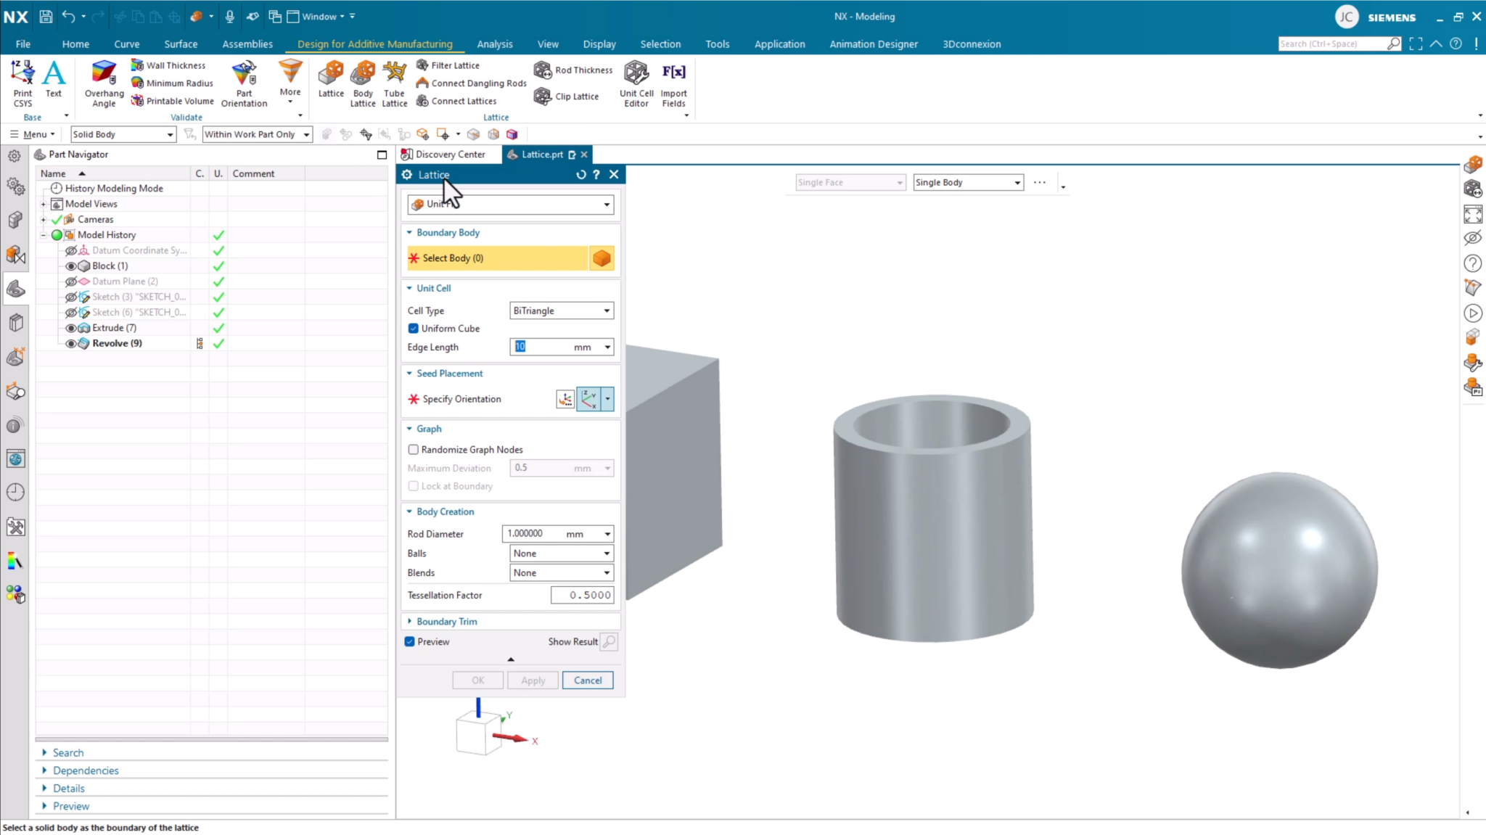The image size is (1486, 835).
Task: Click the Tessellation Factor input field
Action: pyautogui.click(x=582, y=596)
